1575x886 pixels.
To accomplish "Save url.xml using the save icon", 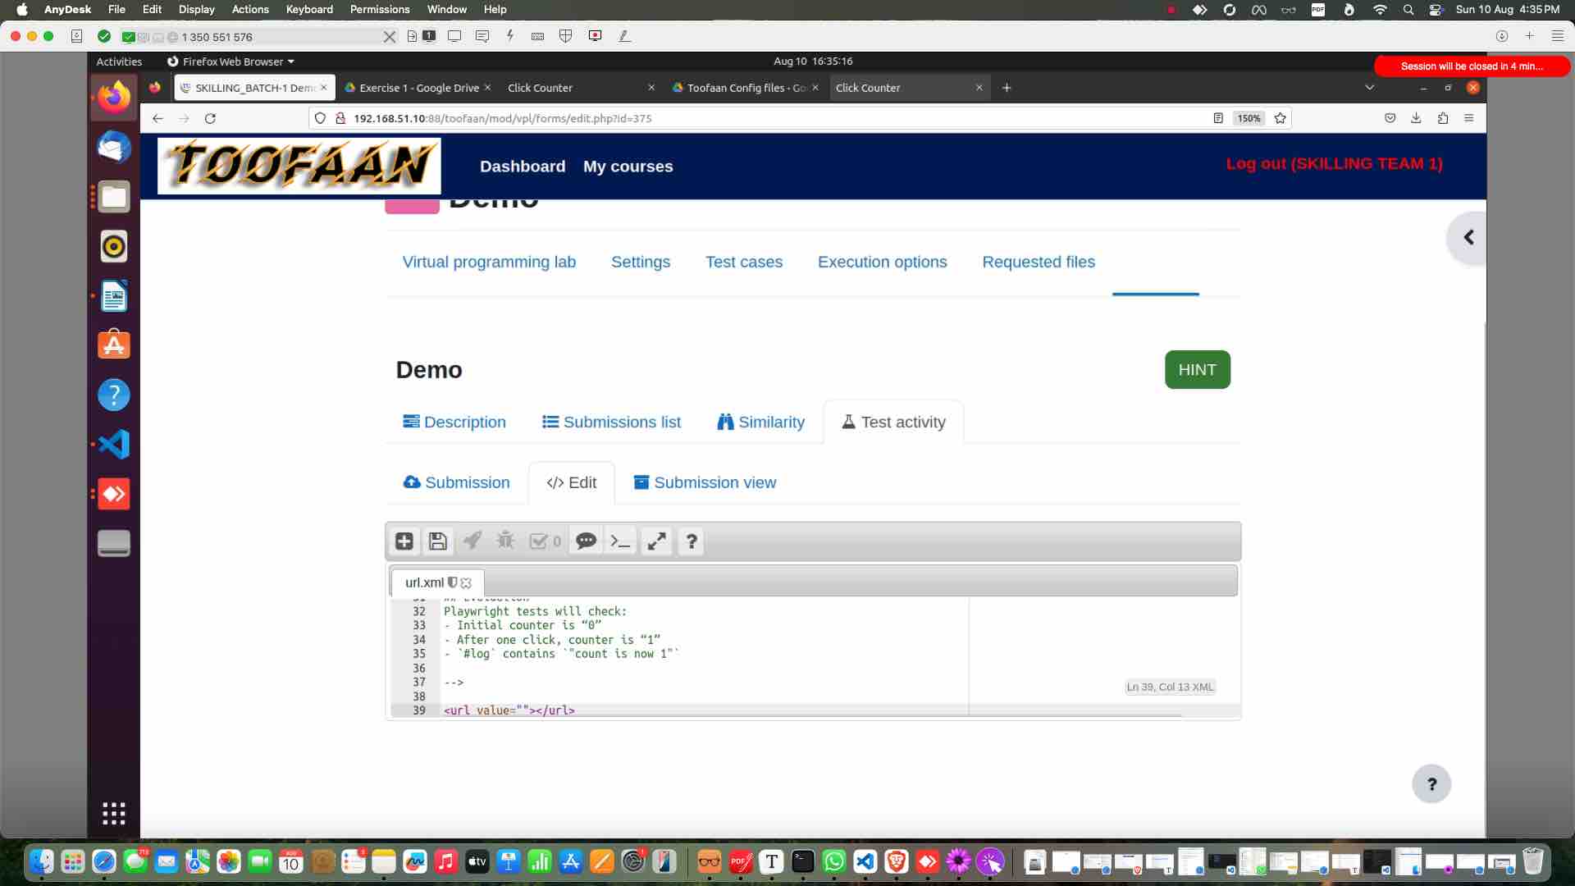I will pos(438,541).
